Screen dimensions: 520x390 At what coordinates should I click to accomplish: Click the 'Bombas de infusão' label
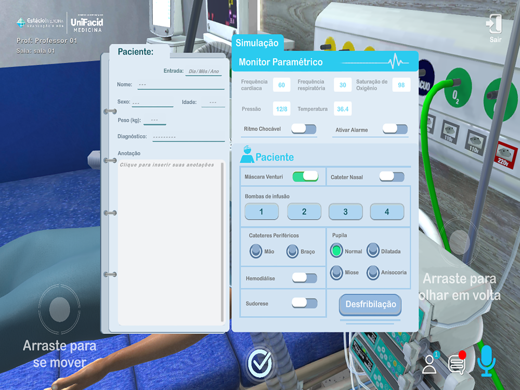(267, 197)
